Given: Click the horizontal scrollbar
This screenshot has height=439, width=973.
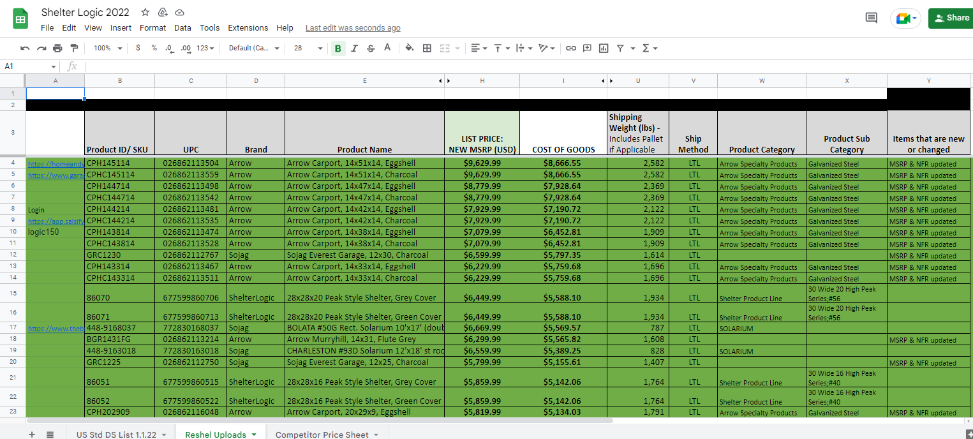Looking at the screenshot, I should coord(320,420).
